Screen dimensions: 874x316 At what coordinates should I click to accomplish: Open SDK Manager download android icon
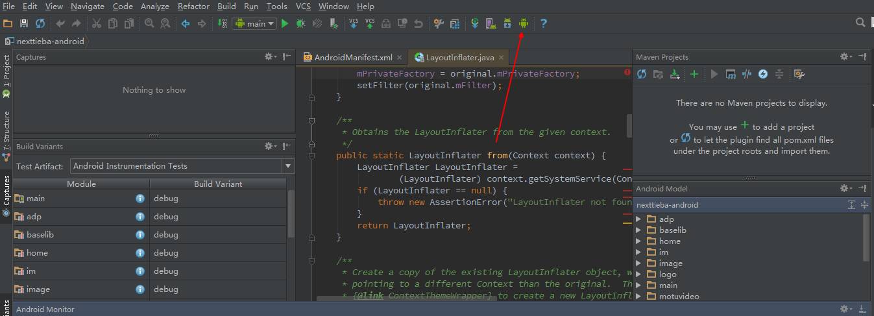(x=507, y=23)
